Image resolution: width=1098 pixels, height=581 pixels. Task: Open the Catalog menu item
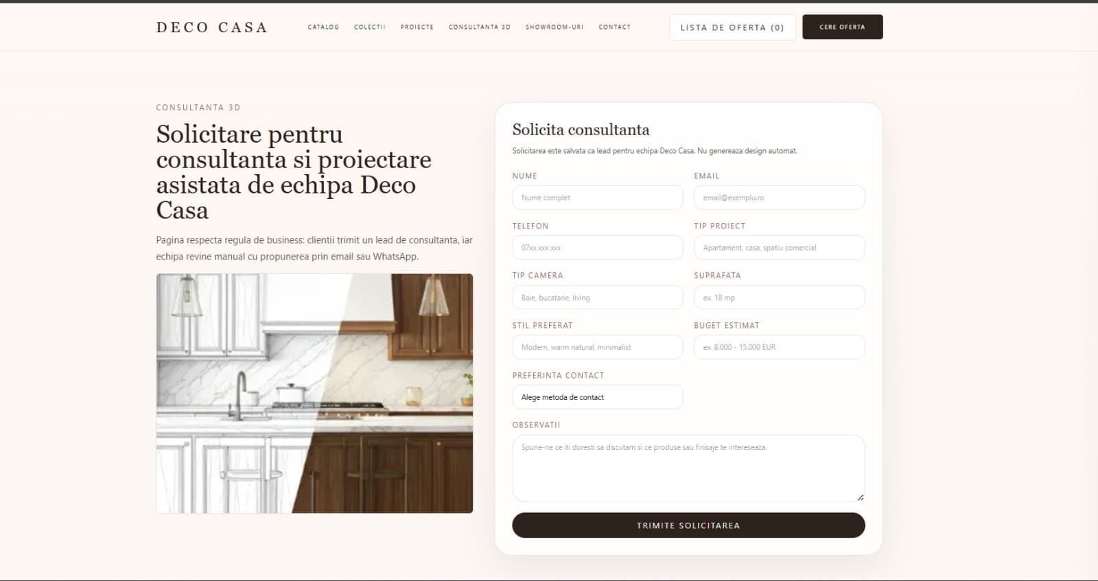(x=323, y=27)
